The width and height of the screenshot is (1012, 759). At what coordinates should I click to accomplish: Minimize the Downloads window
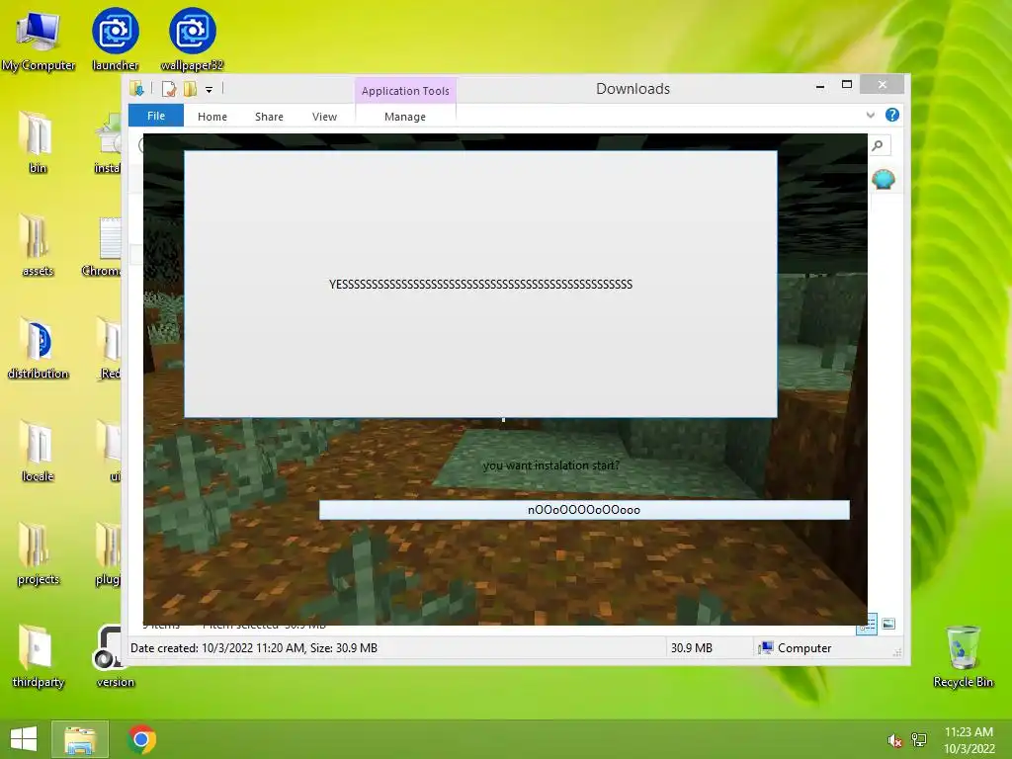(820, 86)
